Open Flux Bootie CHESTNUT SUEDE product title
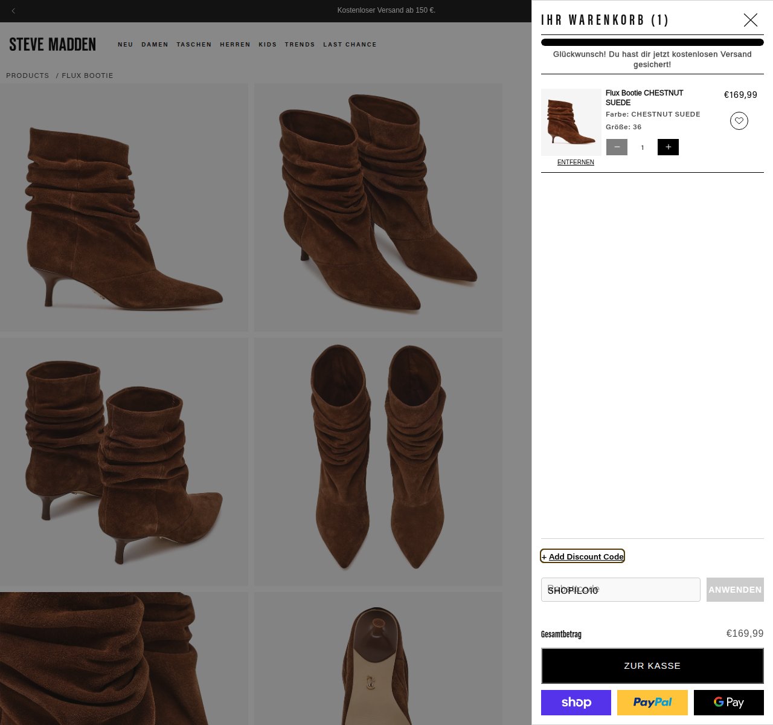This screenshot has height=725, width=773. click(x=644, y=98)
